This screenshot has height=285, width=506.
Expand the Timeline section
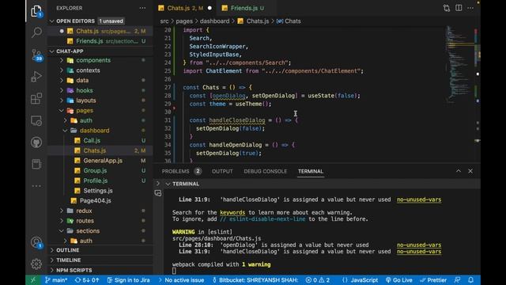pyautogui.click(x=100, y=260)
